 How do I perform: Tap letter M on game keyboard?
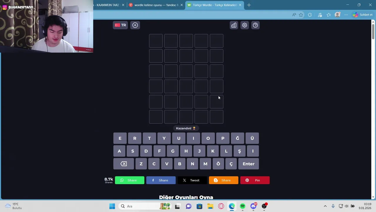(x=205, y=164)
